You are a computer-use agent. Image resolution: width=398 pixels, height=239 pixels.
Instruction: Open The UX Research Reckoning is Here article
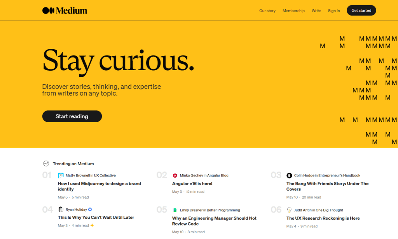(x=323, y=218)
